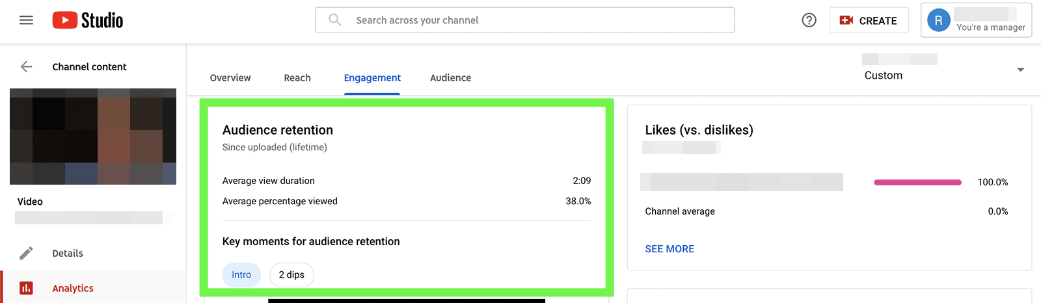Open the help question mark icon
Screen dimensions: 1041x303
point(809,20)
